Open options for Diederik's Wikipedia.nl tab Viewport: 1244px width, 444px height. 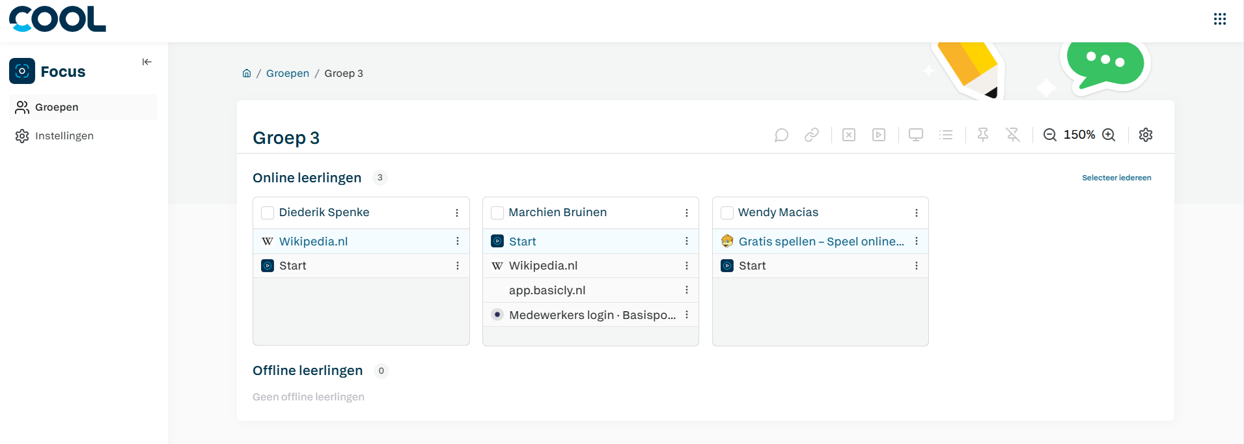point(458,241)
